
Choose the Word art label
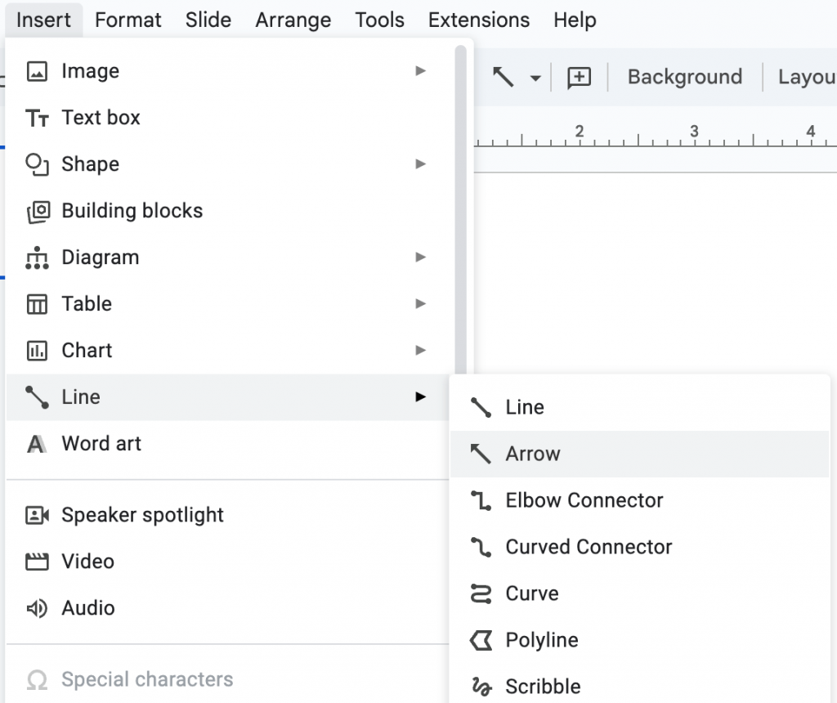point(101,444)
